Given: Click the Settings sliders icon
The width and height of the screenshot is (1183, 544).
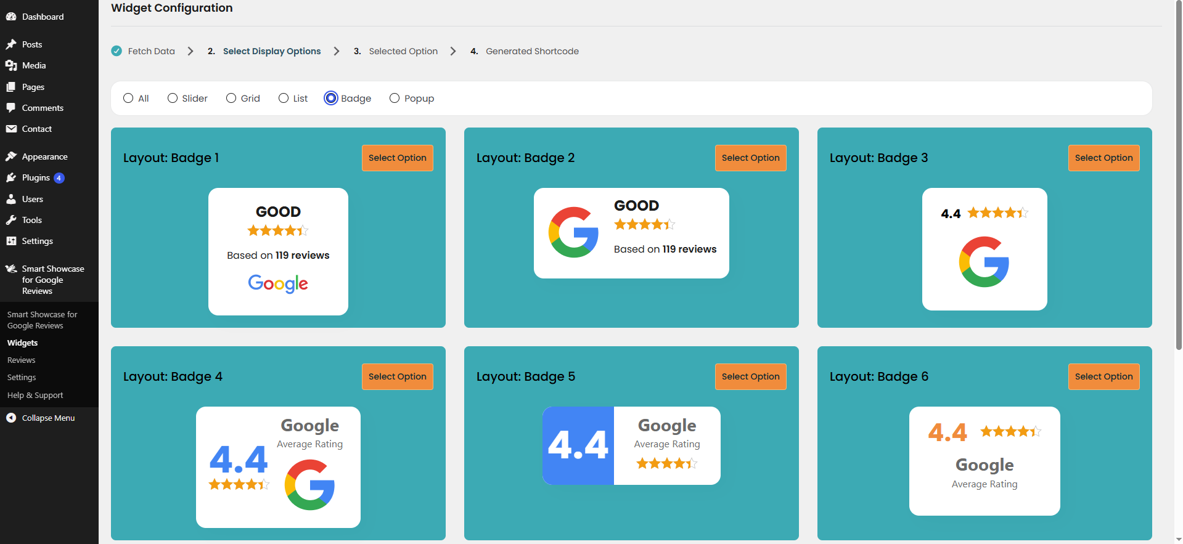Looking at the screenshot, I should (11, 241).
